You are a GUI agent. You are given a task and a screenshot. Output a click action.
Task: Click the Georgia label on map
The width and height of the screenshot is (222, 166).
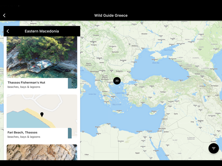[x=197, y=74]
